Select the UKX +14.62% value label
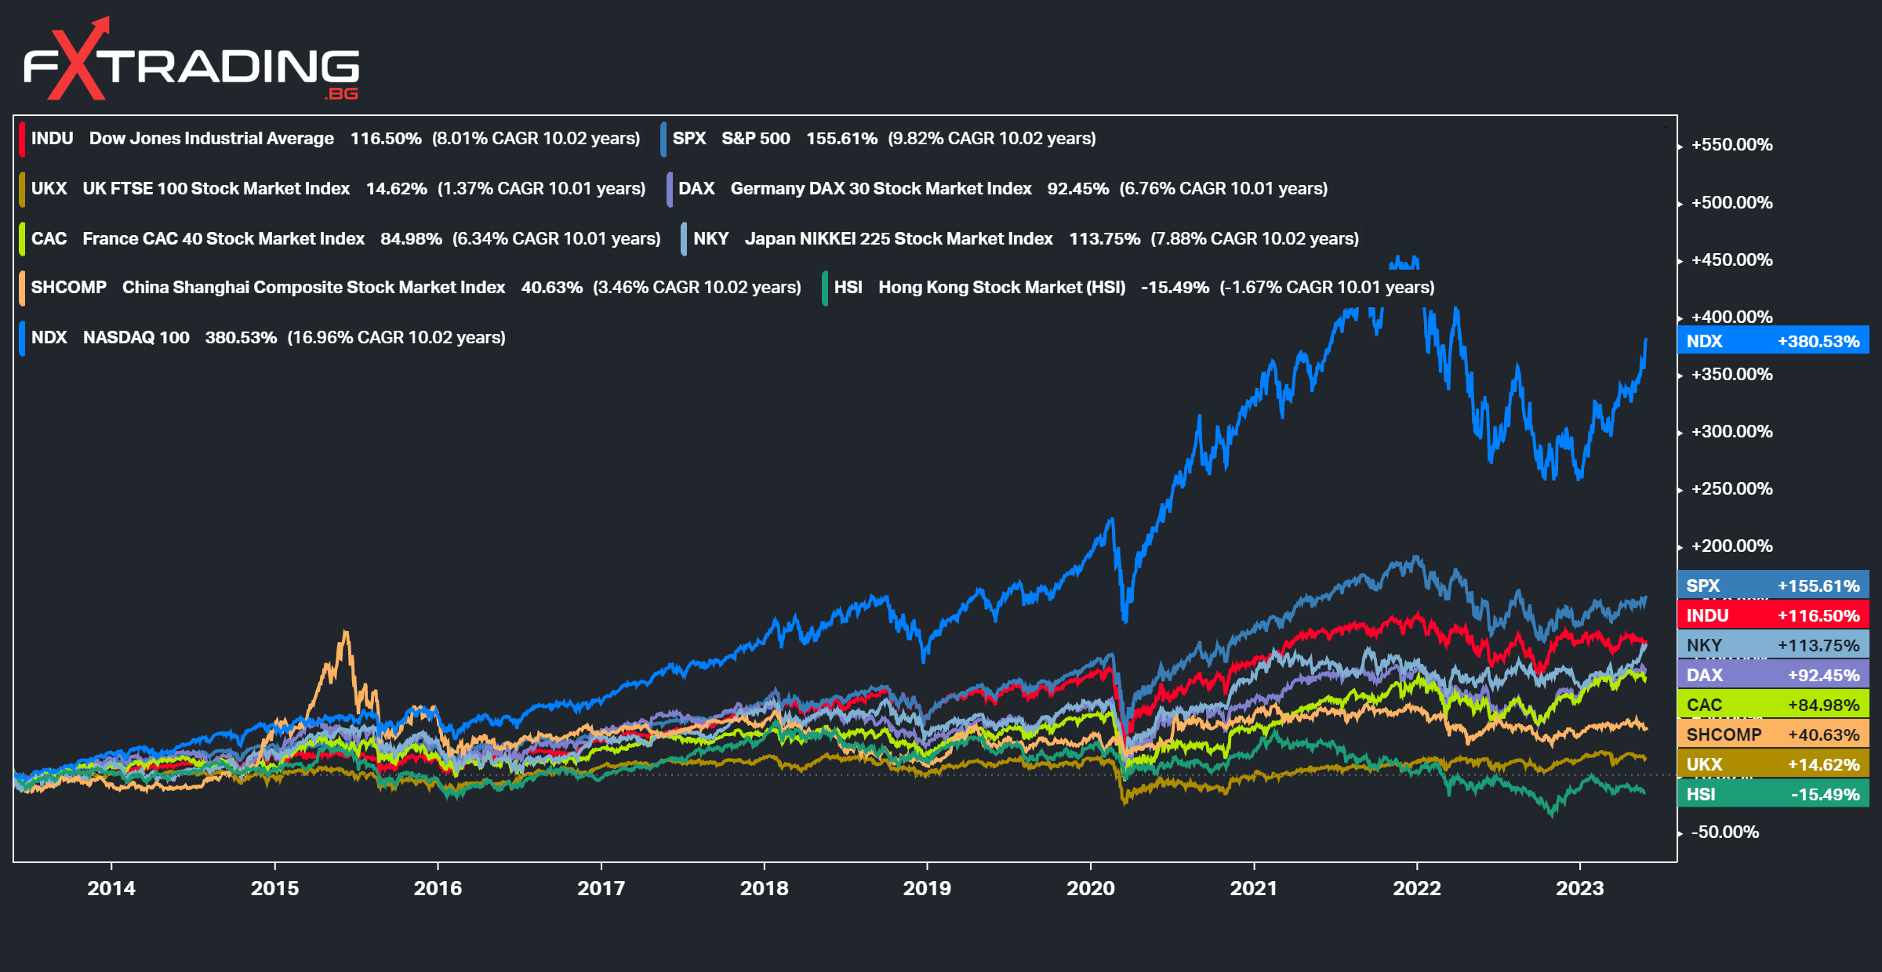Screen dimensions: 1882x972 pos(1774,764)
